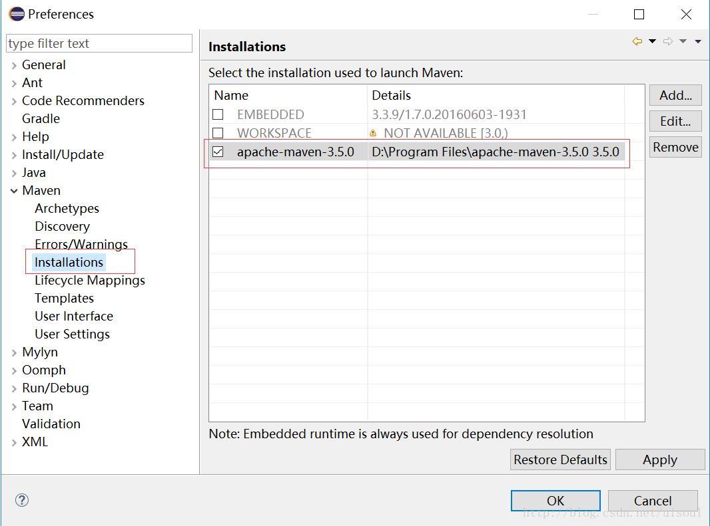Close the Preferences window
The width and height of the screenshot is (710, 526).
coord(686,15)
